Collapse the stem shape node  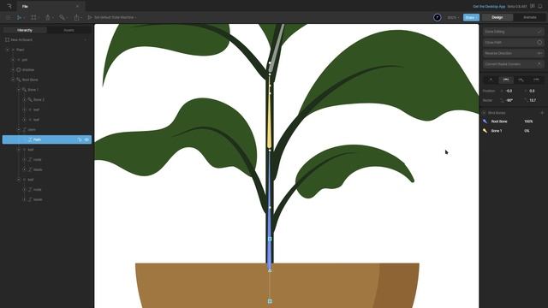click(x=19, y=129)
